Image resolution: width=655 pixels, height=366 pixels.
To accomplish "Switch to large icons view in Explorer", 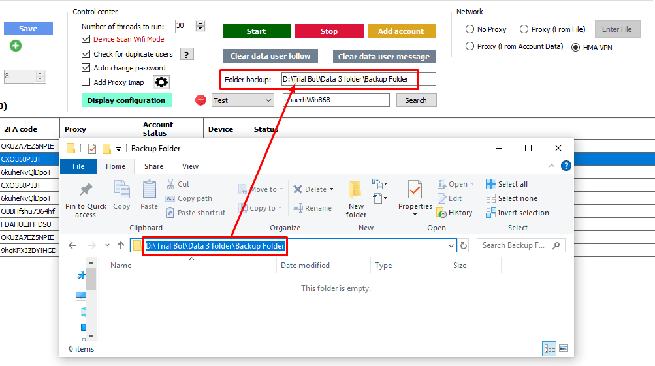I will (x=563, y=348).
